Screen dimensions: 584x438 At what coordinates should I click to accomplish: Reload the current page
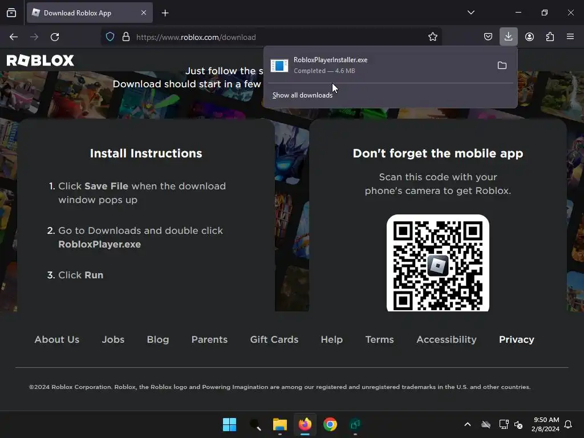55,37
